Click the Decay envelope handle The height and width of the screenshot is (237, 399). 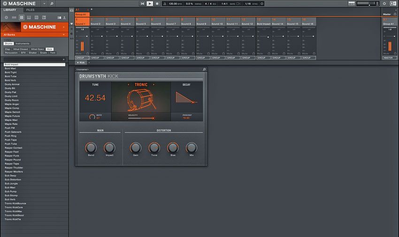[193, 102]
